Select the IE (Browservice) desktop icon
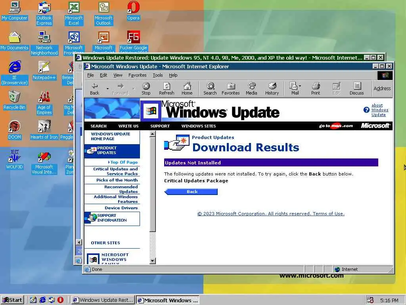 click(x=15, y=73)
